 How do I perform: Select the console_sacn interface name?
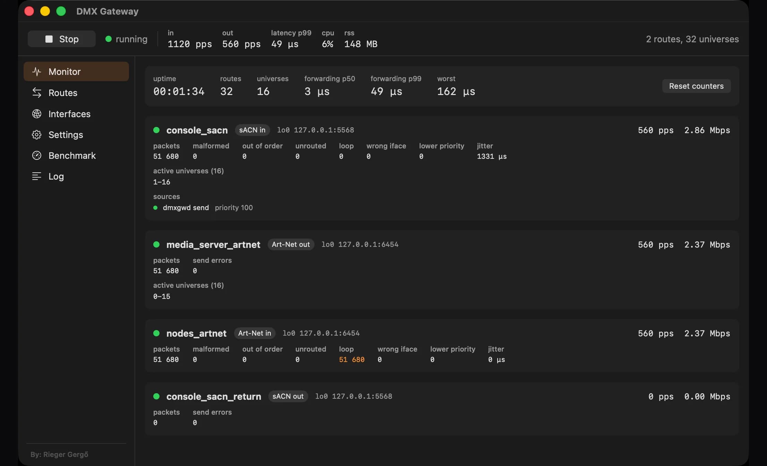[x=197, y=130]
